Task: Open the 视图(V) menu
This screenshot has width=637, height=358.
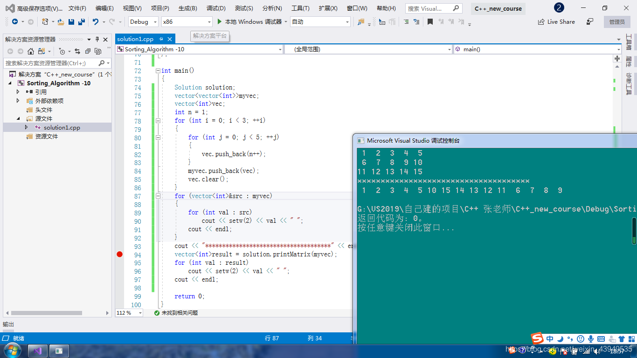Action: click(132, 8)
